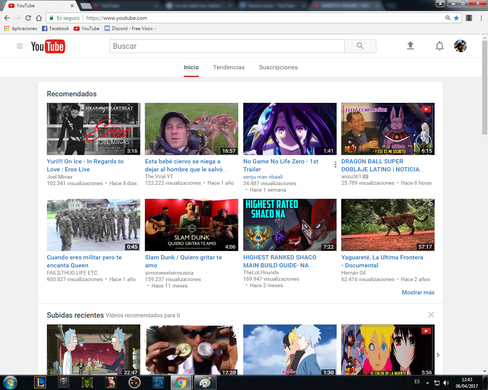Open Yuri!!! On Ice video title

tap(85, 165)
